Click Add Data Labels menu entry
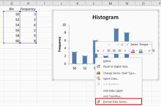This screenshot has height=106, width=161. pyautogui.click(x=113, y=91)
